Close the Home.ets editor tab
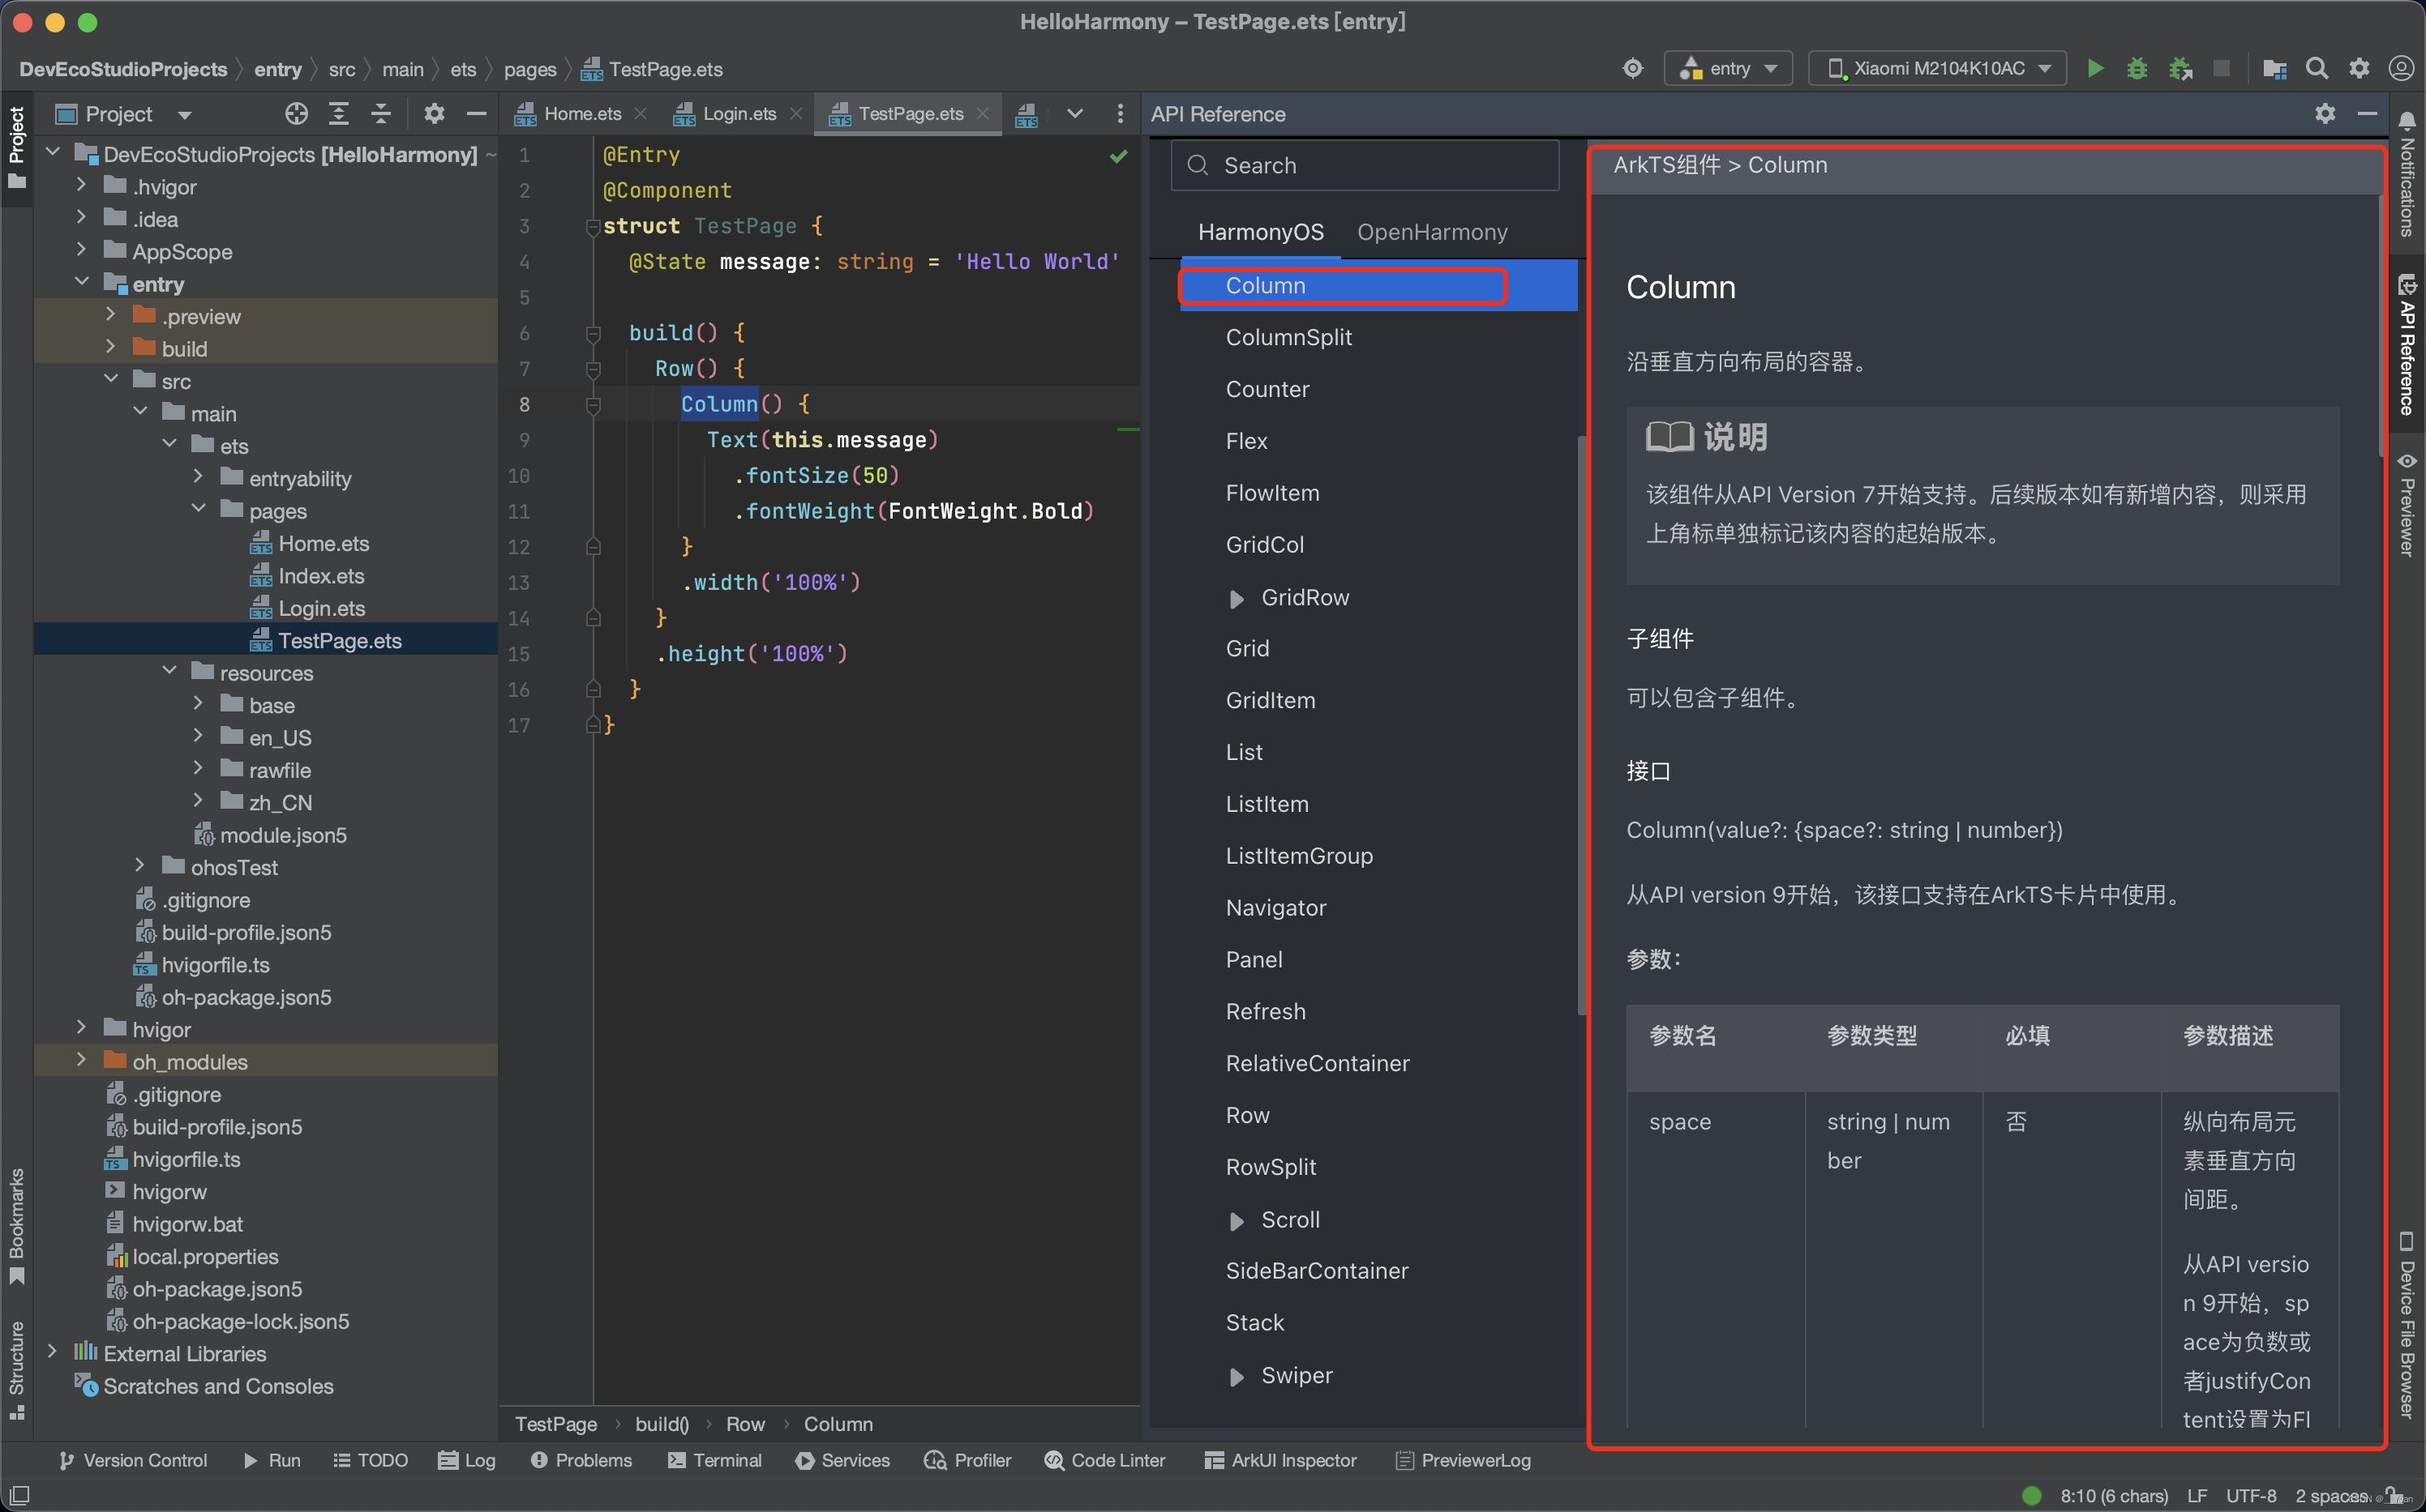The image size is (2426, 1512). 641,114
